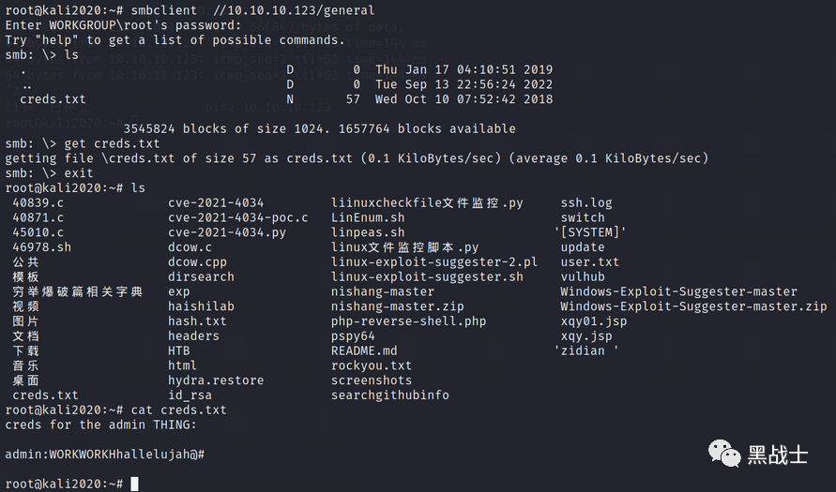The width and height of the screenshot is (836, 492).
Task: Click the Windows-Exploit-Suggester-master.zip filename
Action: (x=693, y=306)
